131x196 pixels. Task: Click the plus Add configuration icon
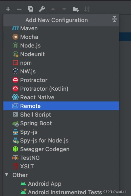(x=8, y=9)
